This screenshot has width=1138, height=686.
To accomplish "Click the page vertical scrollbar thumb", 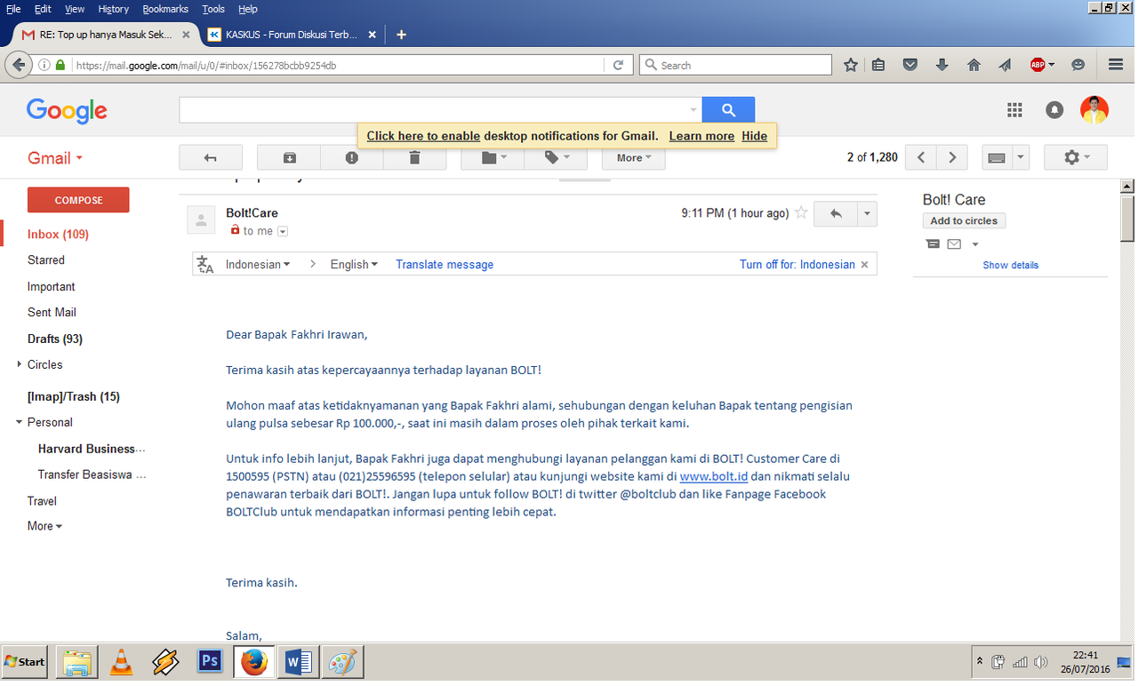I will click(1127, 218).
